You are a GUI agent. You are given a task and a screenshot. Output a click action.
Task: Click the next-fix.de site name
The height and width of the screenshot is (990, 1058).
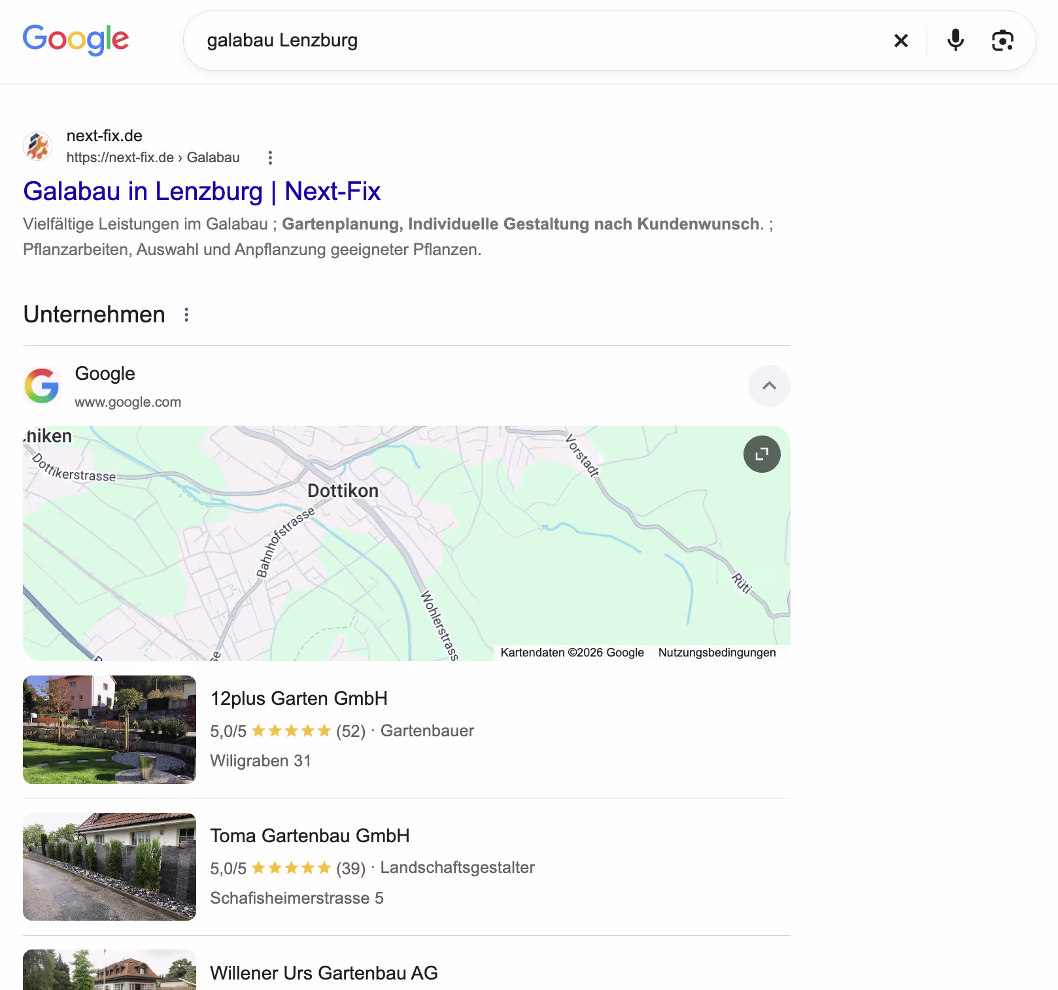105,135
